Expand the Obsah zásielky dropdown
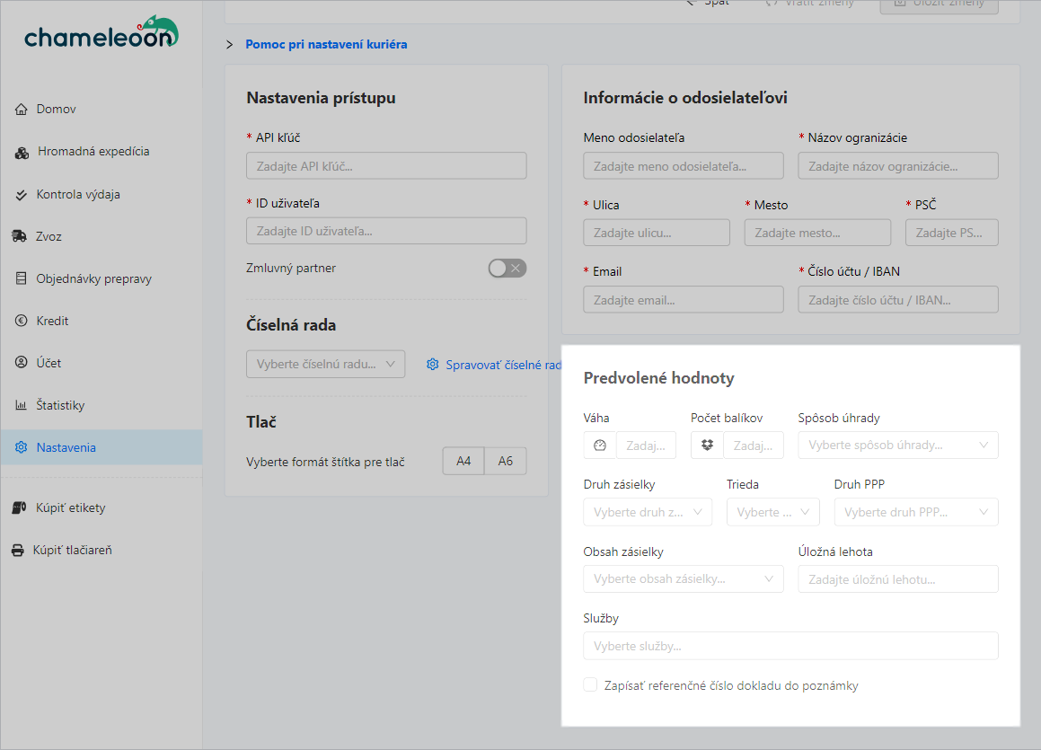Screen dimensions: 1041x750 (683, 579)
